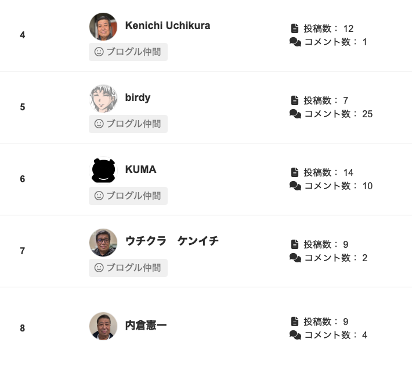Open 内倉憲一 profile name link
Image resolution: width=412 pixels, height=368 pixels.
(x=146, y=325)
